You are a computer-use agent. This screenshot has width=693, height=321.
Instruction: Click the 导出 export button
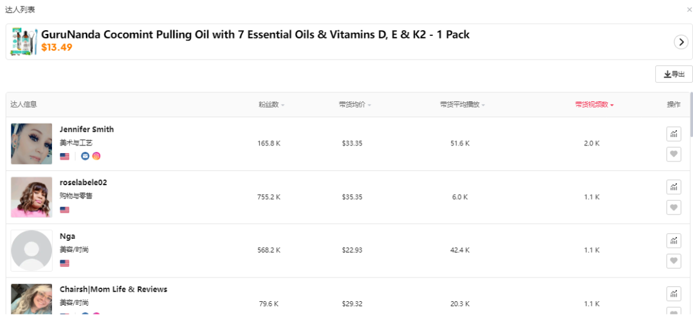pos(674,74)
